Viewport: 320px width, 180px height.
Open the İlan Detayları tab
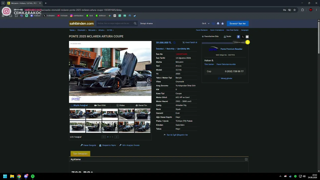pos(80,154)
